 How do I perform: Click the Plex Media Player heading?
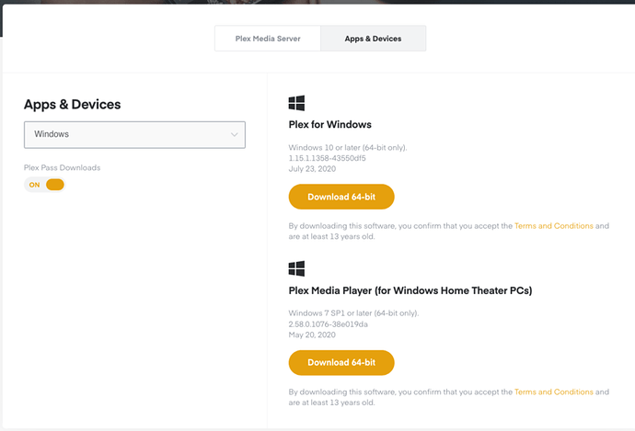410,290
